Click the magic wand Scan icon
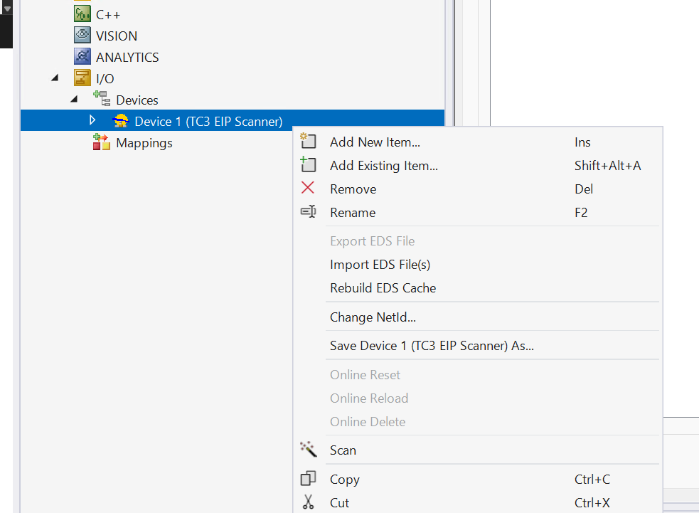 [308, 450]
